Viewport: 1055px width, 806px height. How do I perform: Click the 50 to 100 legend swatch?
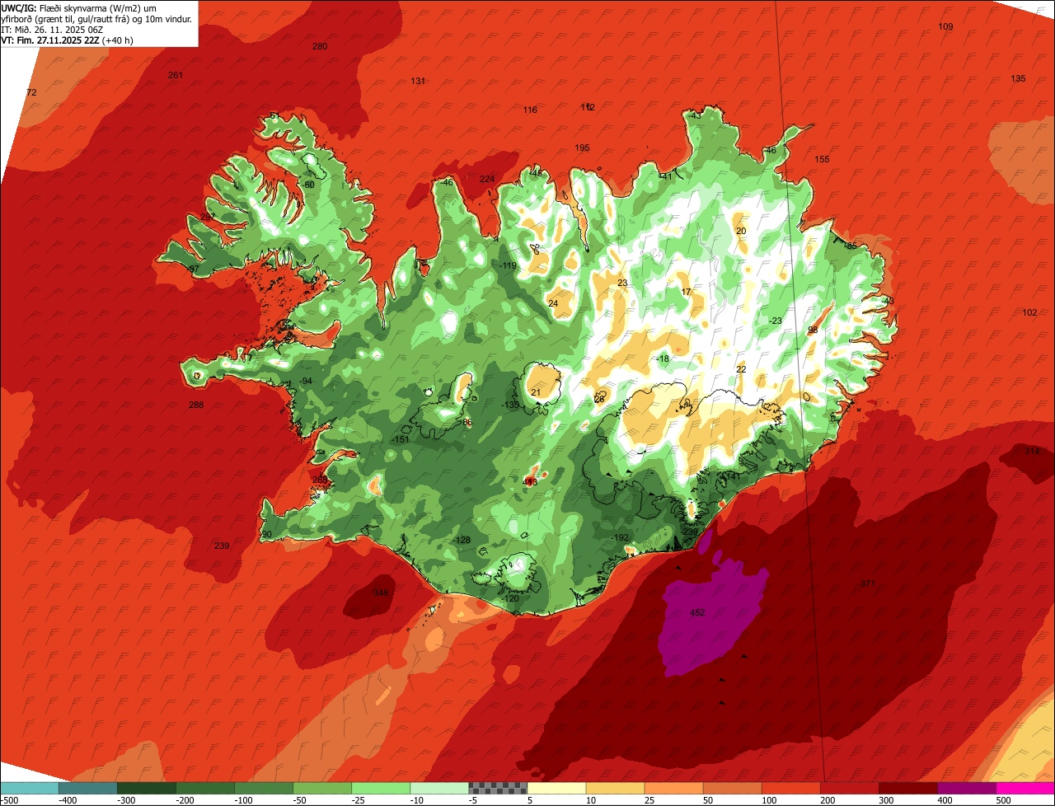click(732, 789)
